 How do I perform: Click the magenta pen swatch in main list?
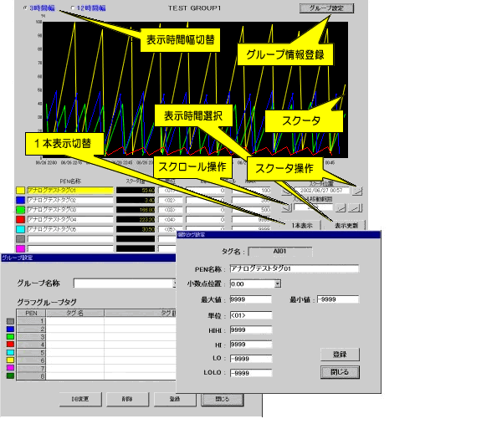21,248
